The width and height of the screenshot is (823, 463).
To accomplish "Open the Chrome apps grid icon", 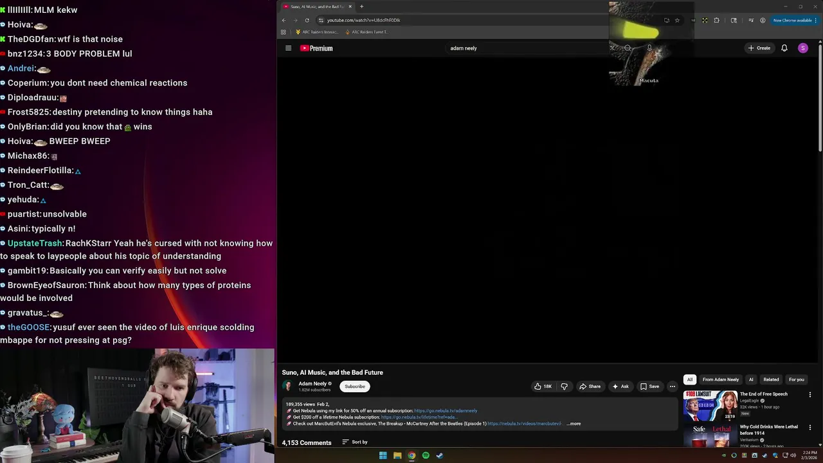I will point(283,32).
